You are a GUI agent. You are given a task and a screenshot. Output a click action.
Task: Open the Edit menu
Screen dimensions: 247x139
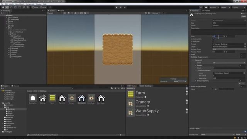click(6, 4)
